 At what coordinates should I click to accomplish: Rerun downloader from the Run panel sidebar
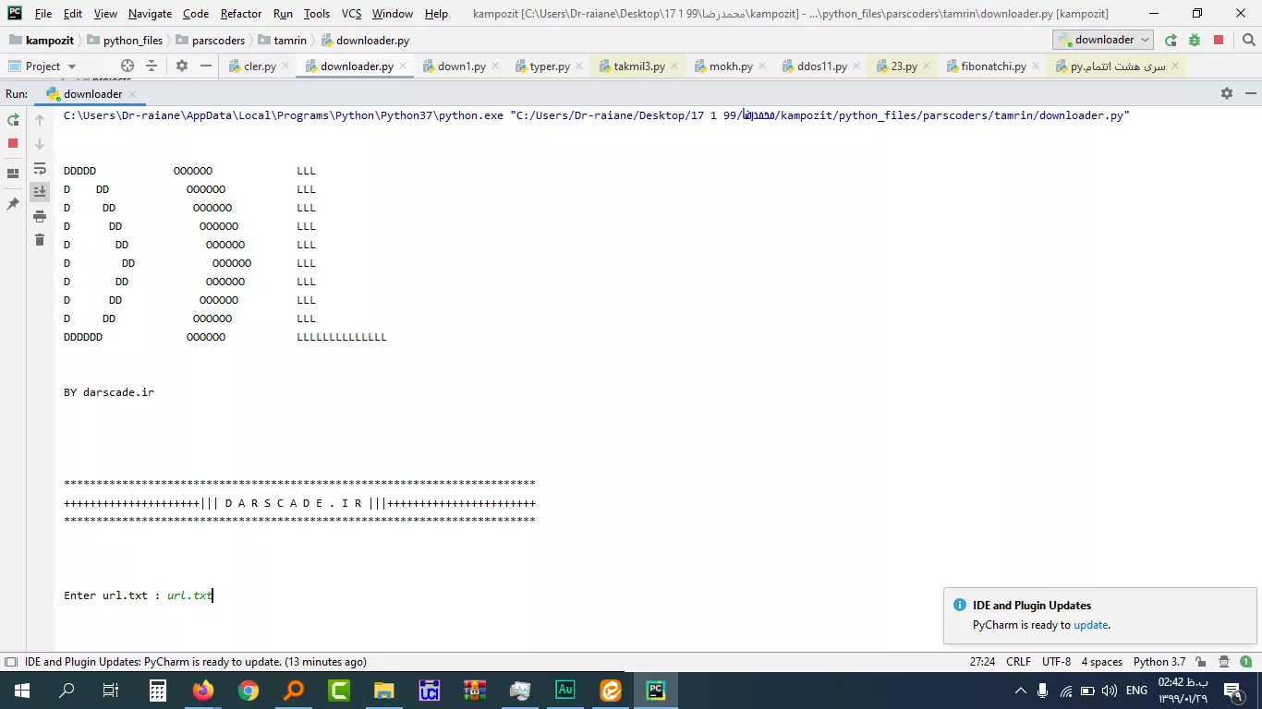pyautogui.click(x=13, y=120)
